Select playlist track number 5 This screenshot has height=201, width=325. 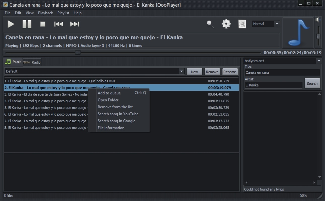[x=121, y=108]
